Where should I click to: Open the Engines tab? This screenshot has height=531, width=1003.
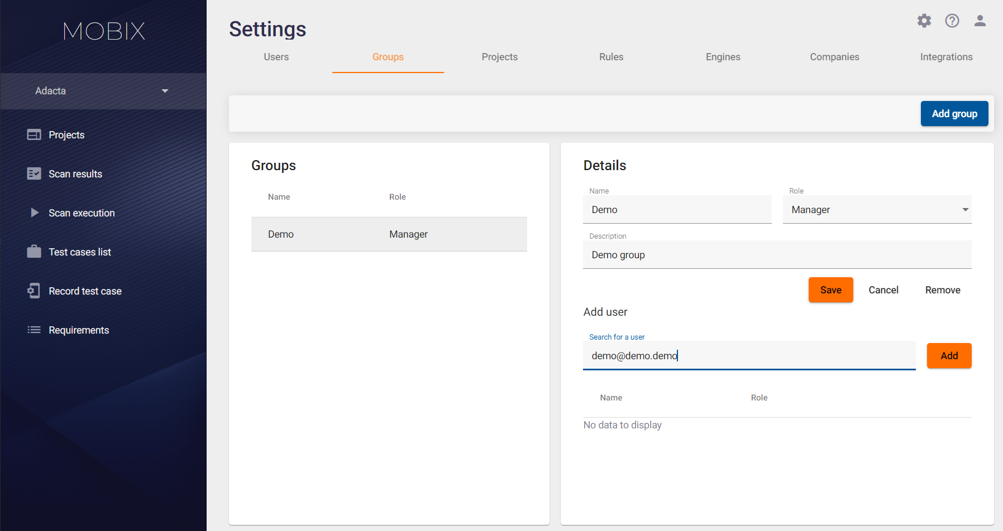[723, 57]
